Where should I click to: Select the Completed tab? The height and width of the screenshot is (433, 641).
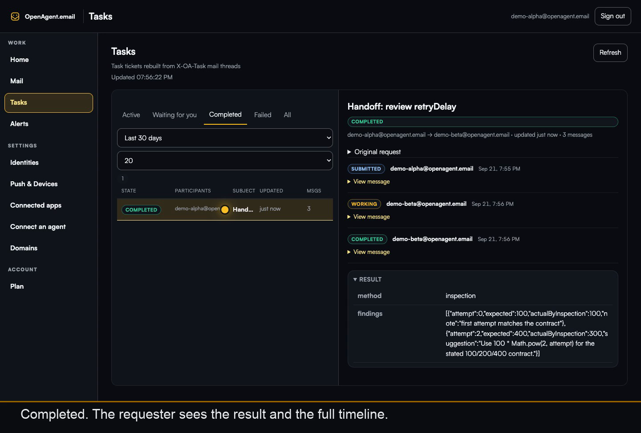225,115
